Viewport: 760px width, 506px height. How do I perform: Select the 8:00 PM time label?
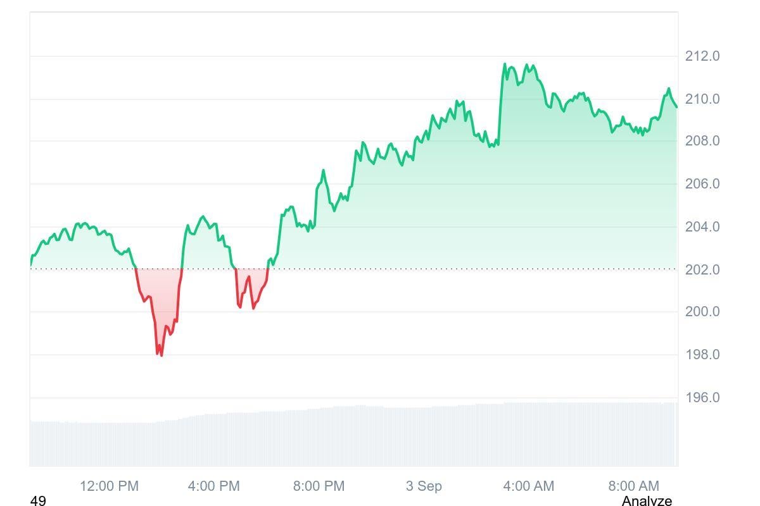(x=319, y=486)
